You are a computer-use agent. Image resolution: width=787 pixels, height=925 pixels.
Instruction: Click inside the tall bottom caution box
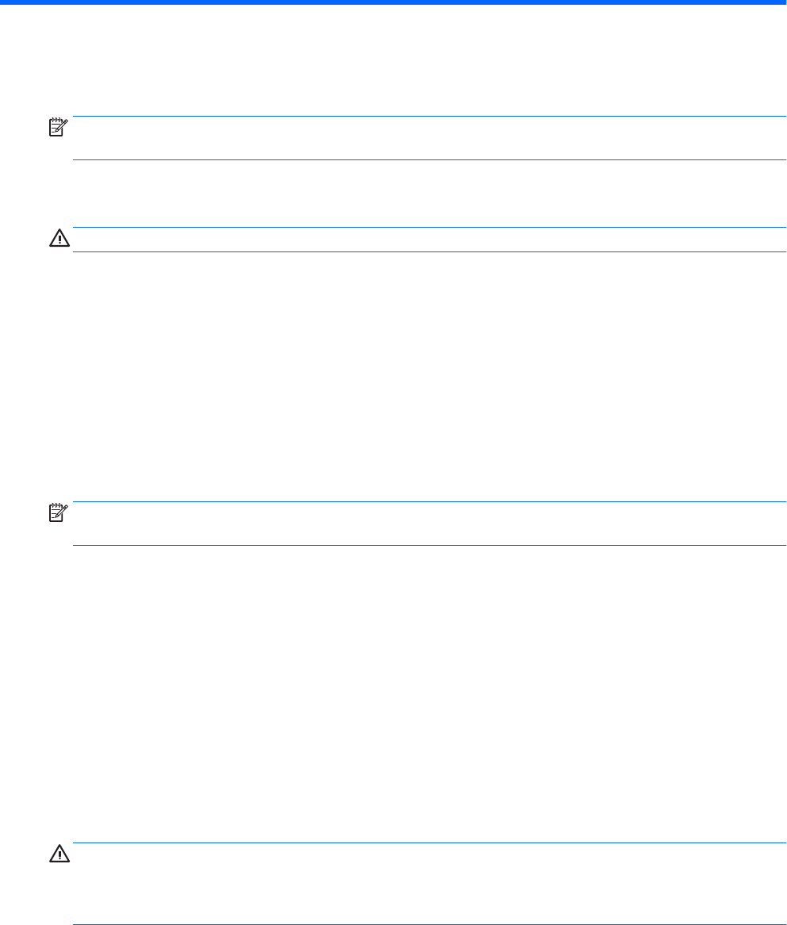429,884
